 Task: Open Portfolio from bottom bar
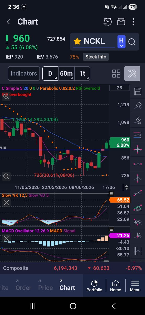click(x=94, y=286)
